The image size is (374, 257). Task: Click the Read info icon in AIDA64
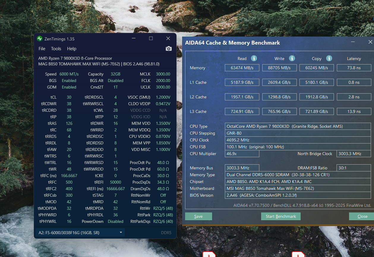(254, 58)
